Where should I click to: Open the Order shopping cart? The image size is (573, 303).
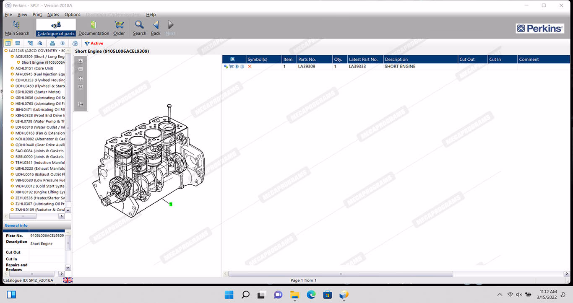(119, 28)
